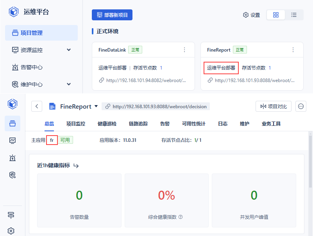Click the link icon on FineDataLink card
Image resolution: width=313 pixels, height=236 pixels.
pos(102,80)
